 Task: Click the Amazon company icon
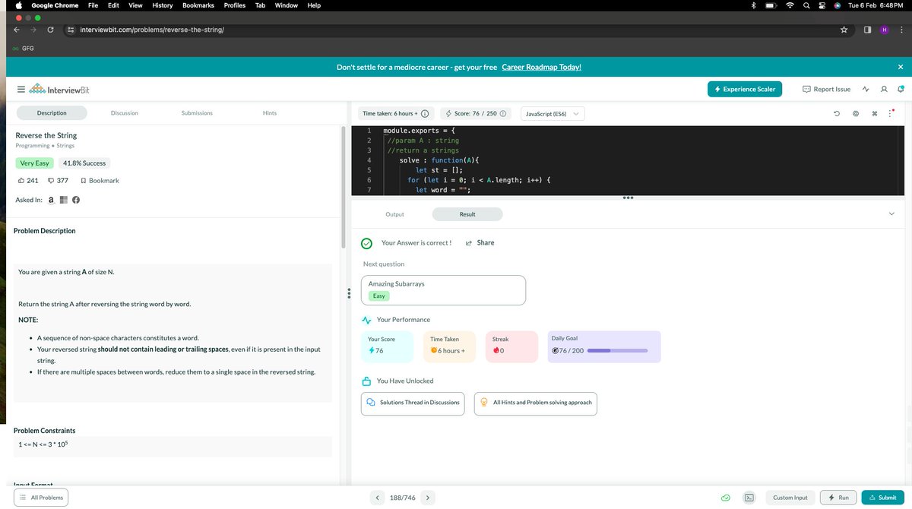point(51,200)
